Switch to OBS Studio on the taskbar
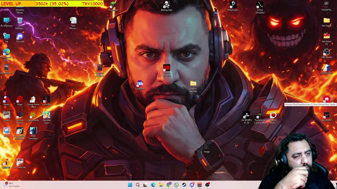The width and height of the screenshot is (337, 189). (x=207, y=185)
